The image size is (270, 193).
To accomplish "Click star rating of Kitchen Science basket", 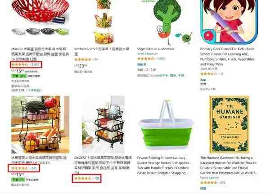I will tap(83, 60).
